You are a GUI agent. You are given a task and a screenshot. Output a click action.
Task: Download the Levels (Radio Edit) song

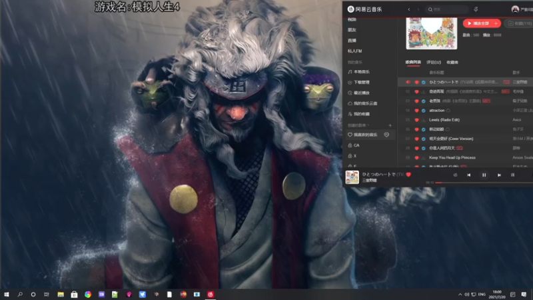[x=424, y=120]
